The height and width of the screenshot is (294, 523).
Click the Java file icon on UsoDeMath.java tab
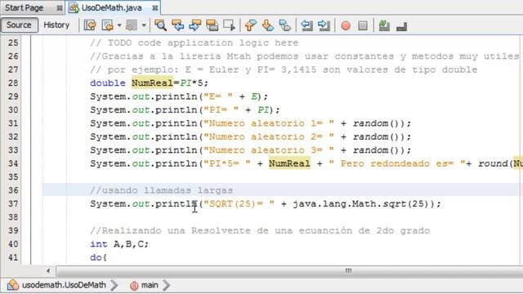pyautogui.click(x=74, y=7)
